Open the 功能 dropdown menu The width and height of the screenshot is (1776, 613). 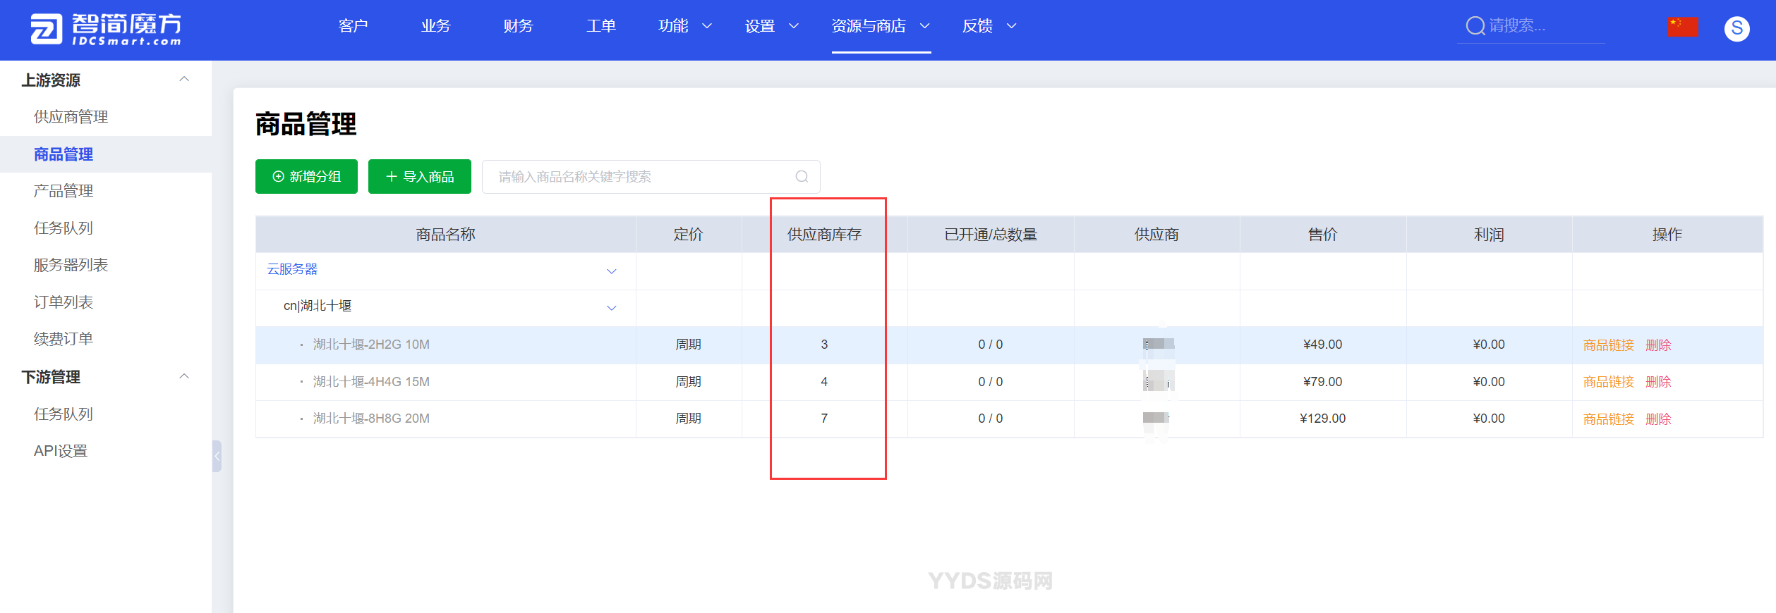point(684,26)
